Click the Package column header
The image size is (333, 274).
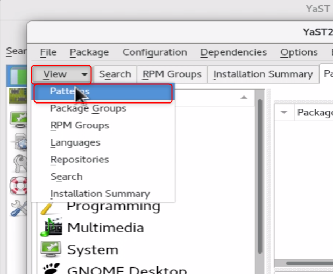pyautogui.click(x=314, y=112)
